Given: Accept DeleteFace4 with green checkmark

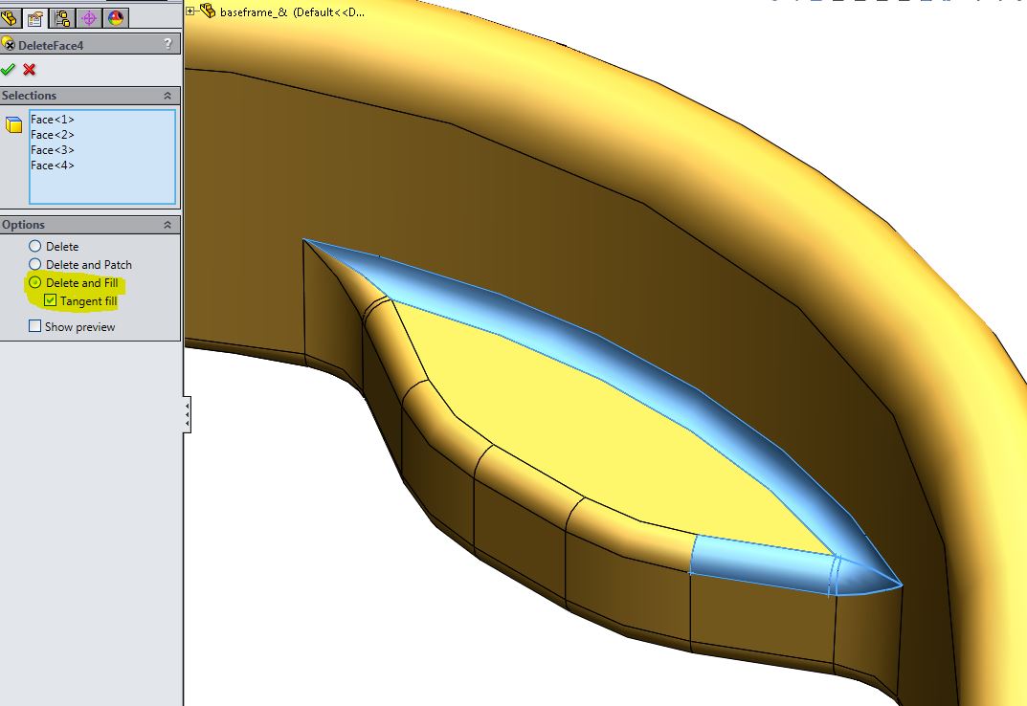Looking at the screenshot, I should 8,69.
